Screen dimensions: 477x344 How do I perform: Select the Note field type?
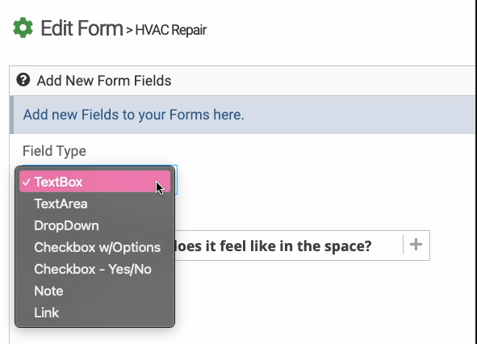tap(94, 291)
